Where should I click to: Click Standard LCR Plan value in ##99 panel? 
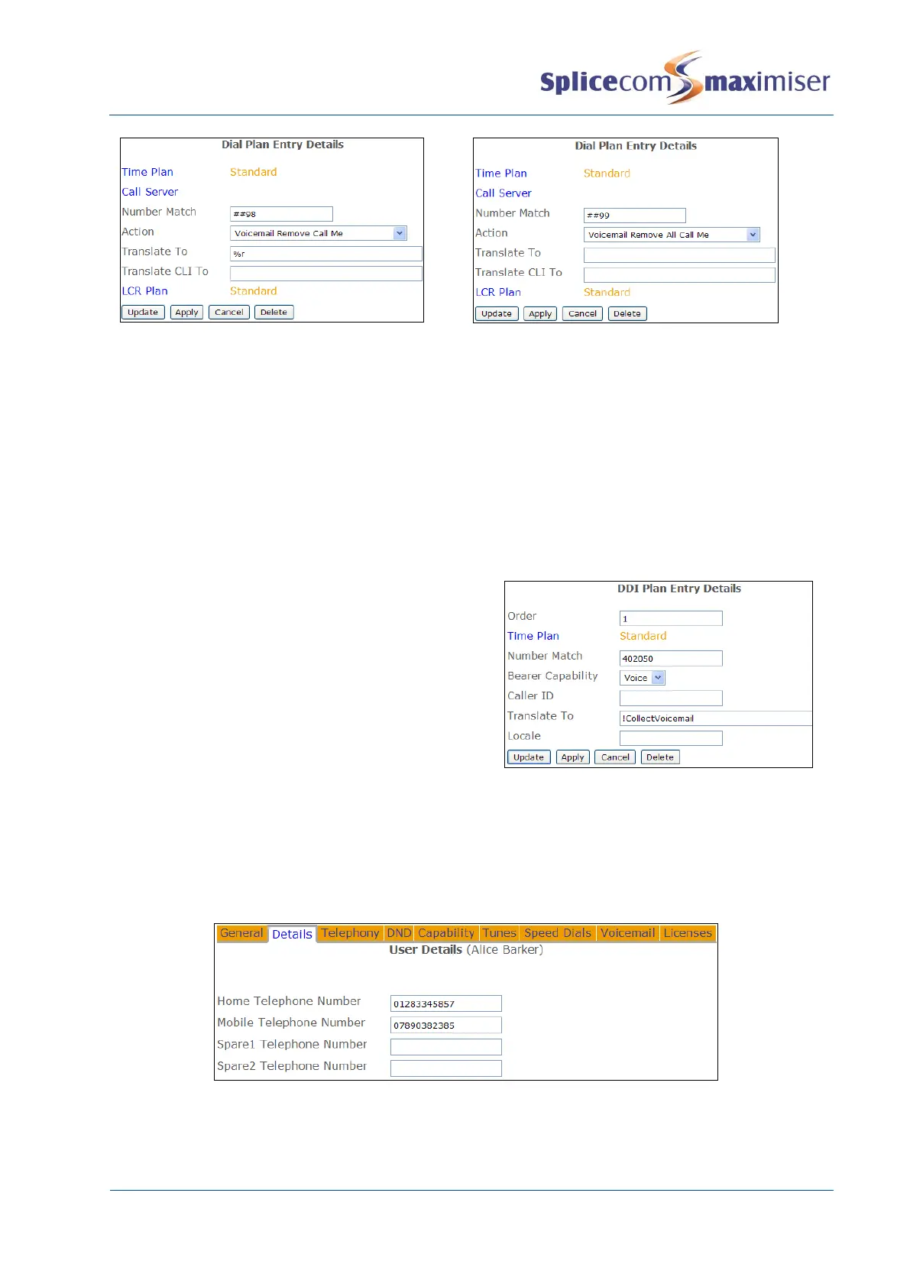[607, 293]
